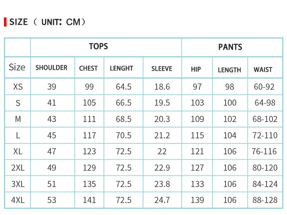Click the XL size row label
287x215 pixels.
18,151
